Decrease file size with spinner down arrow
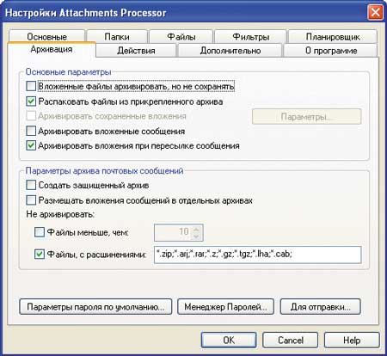This screenshot has height=356, width=387. 196,236
